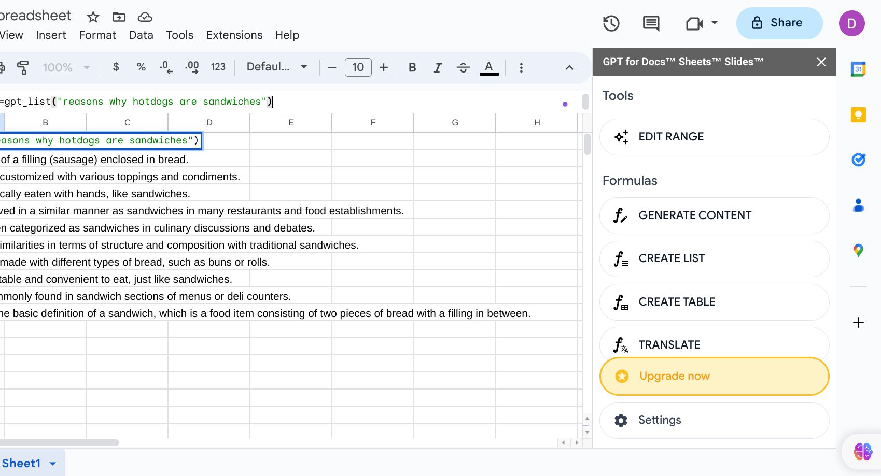Decrease decimal places
This screenshot has width=881, height=476.
(x=166, y=67)
